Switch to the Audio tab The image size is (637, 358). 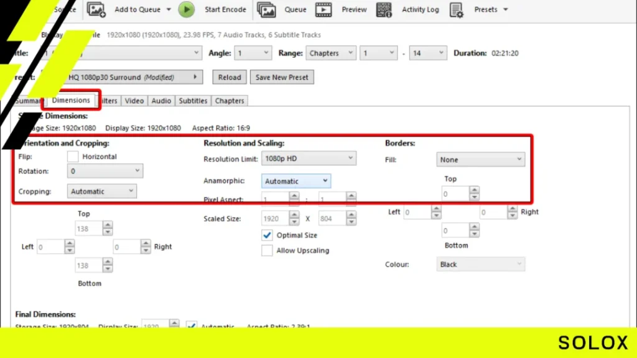click(x=161, y=101)
